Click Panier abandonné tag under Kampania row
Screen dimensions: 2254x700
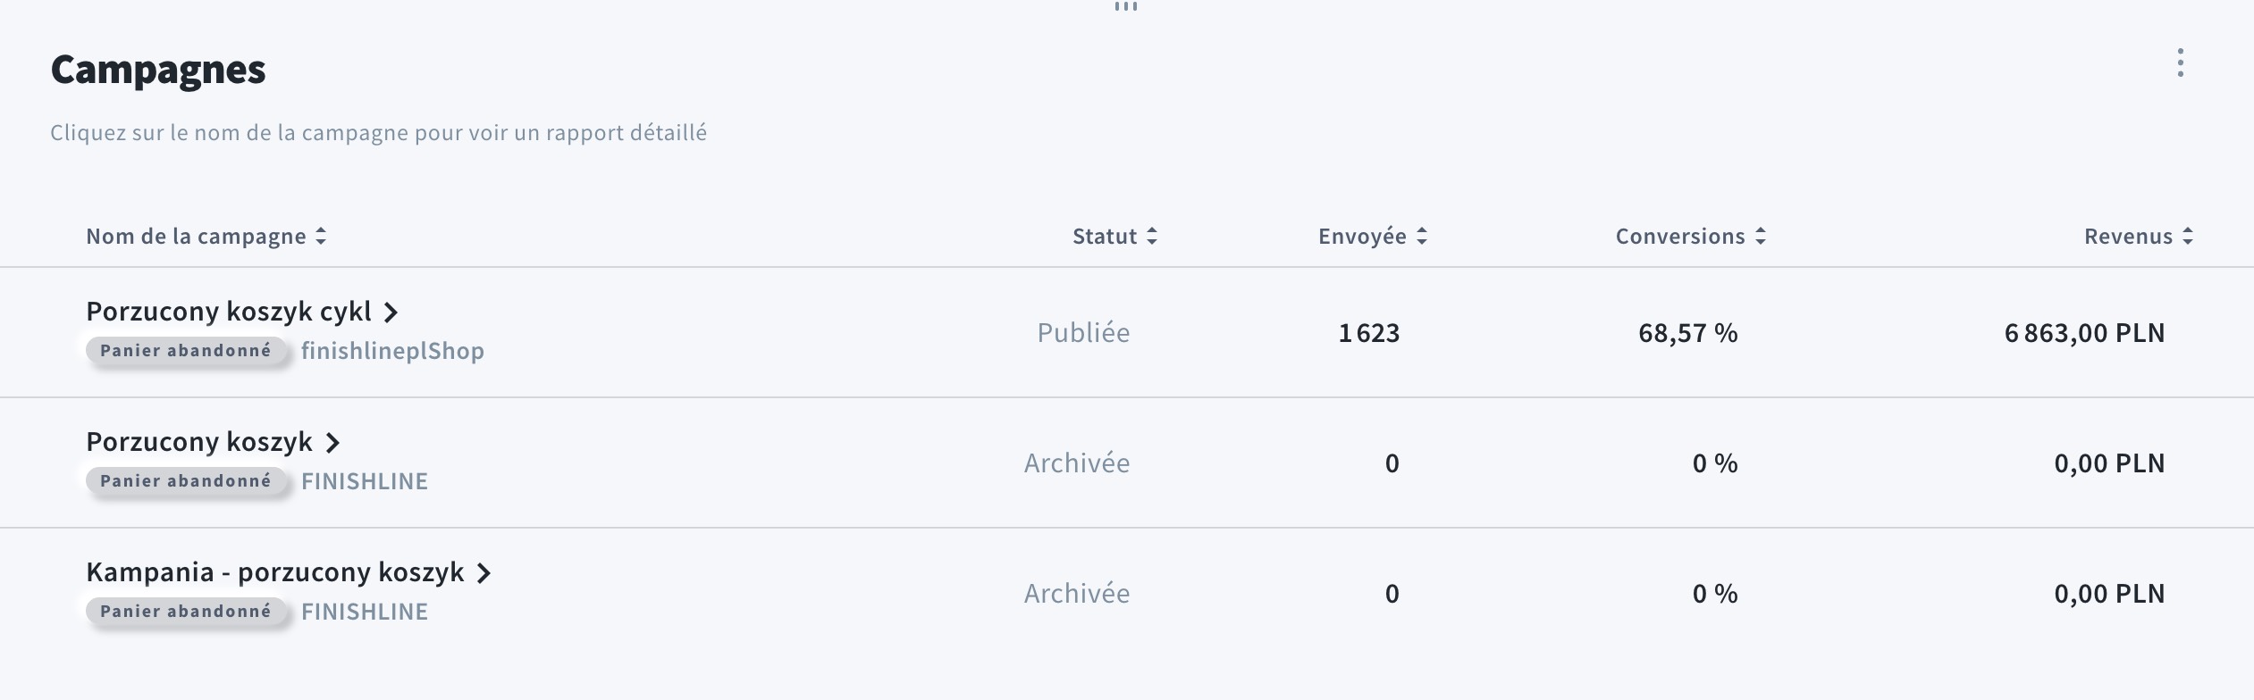pyautogui.click(x=185, y=612)
